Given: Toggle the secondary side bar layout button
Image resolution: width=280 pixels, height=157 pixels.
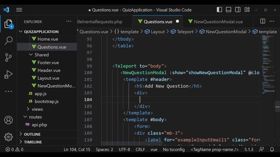Looking at the screenshot, I should [238, 10].
